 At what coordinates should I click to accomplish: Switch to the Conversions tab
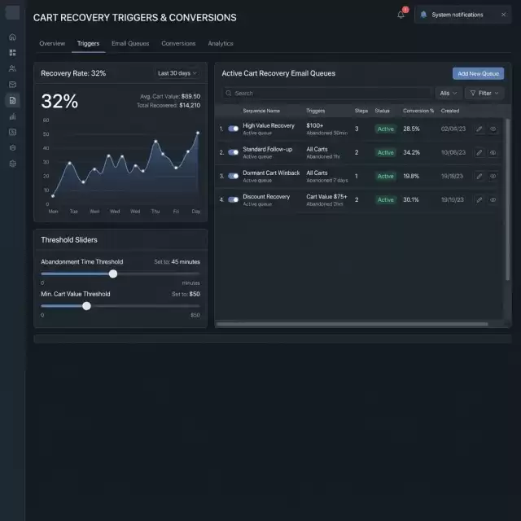pos(178,43)
